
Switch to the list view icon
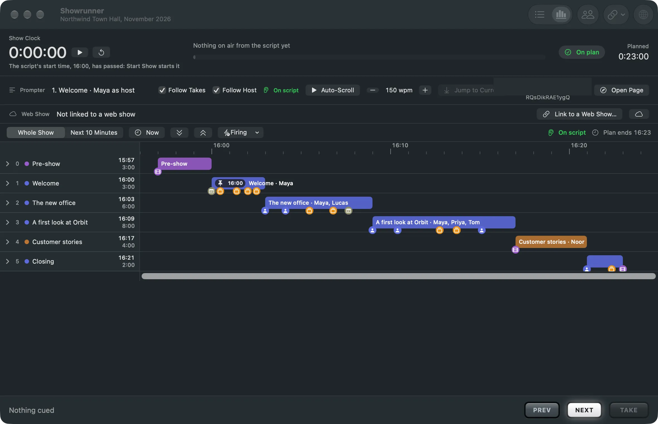tap(540, 15)
